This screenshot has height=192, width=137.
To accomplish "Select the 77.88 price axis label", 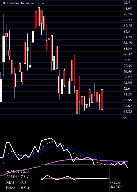I will [128, 66].
